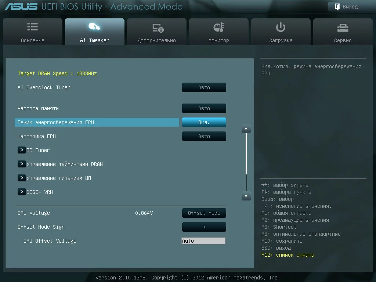Open Ai Overclock Tuner Авто dropdown
The width and height of the screenshot is (376, 282).
[204, 87]
